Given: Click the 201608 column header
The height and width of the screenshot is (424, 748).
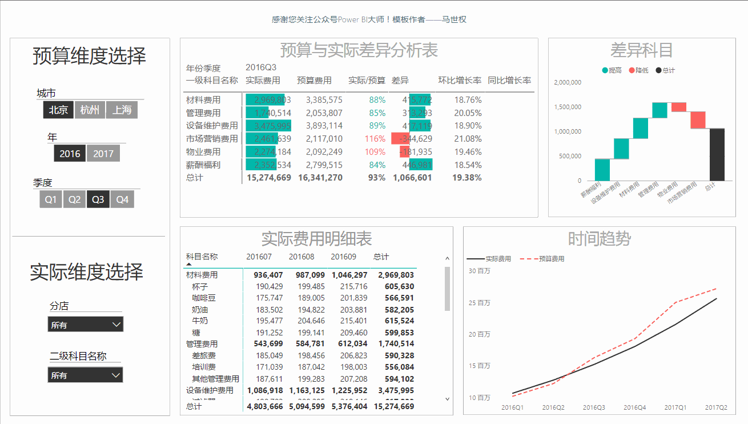Looking at the screenshot, I should [x=301, y=257].
